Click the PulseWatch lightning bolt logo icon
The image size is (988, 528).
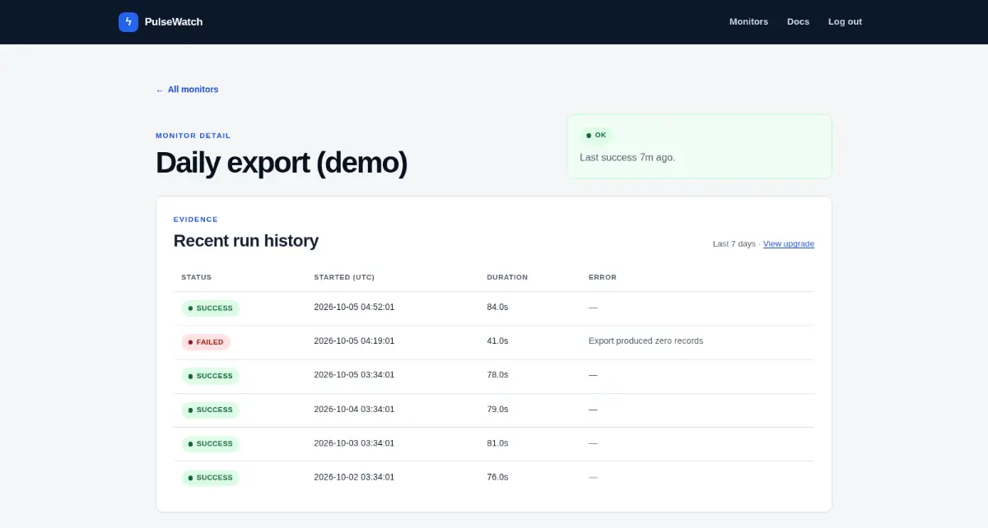[128, 22]
